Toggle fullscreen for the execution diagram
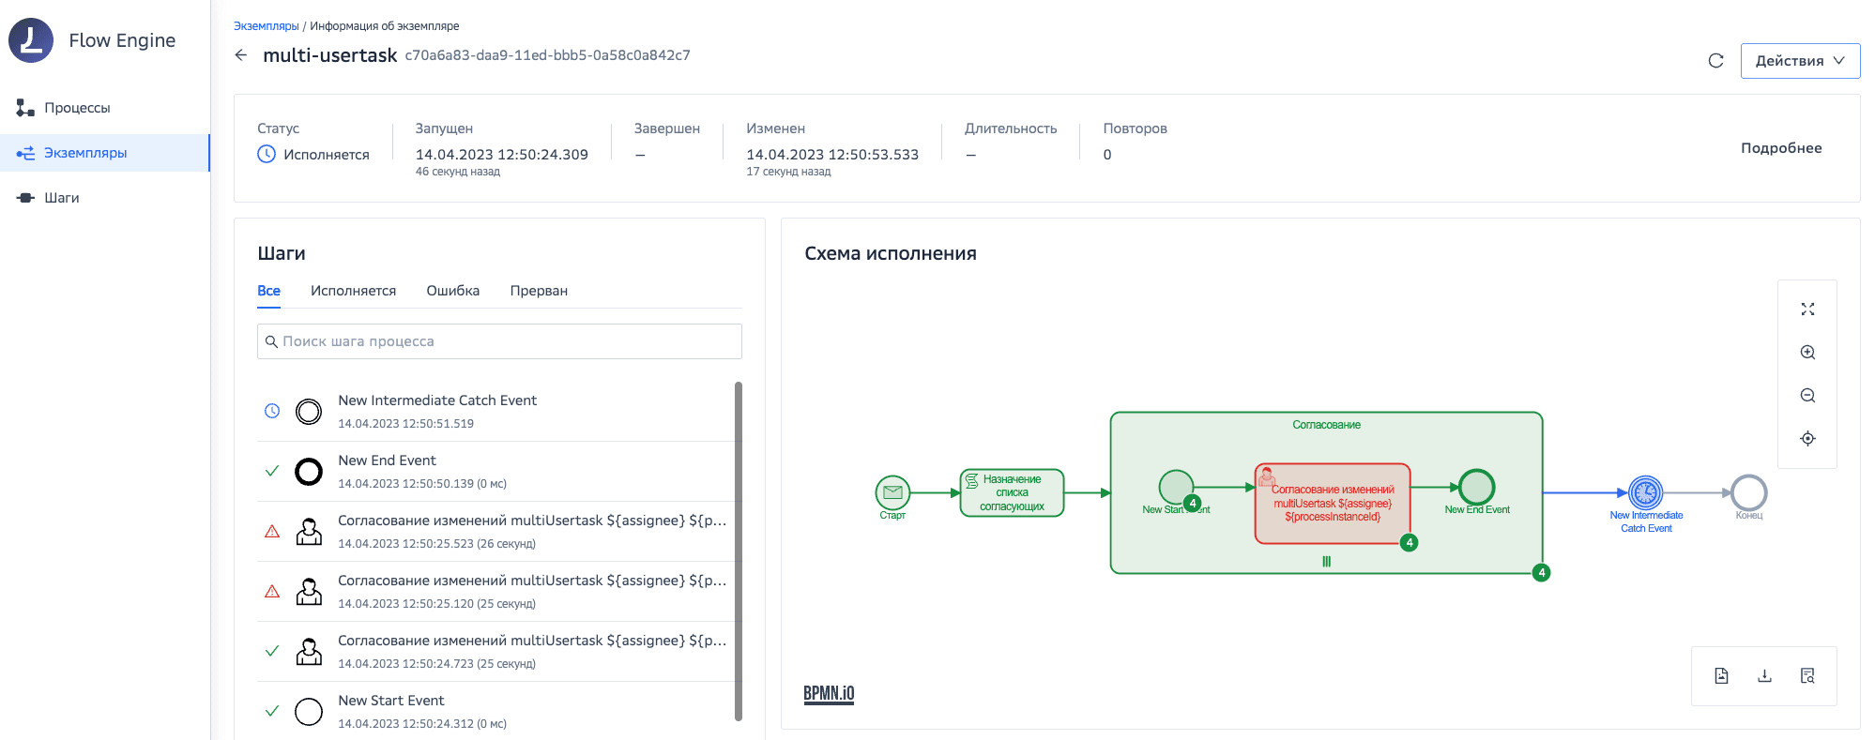This screenshot has width=1875, height=740. coord(1807,310)
